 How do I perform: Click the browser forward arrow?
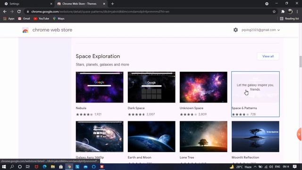(12, 11)
